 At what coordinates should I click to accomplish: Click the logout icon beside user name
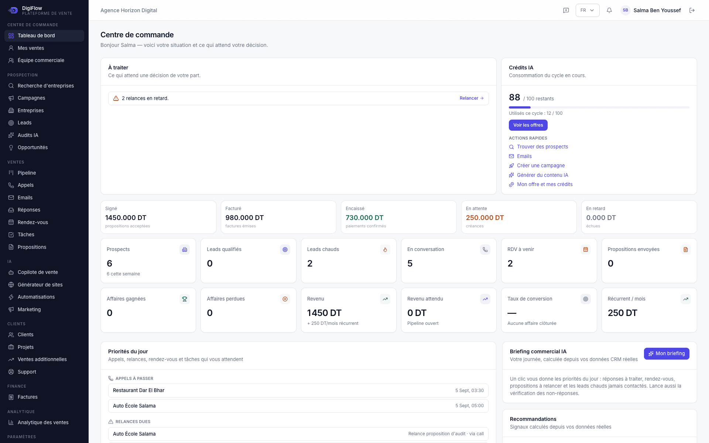[692, 10]
